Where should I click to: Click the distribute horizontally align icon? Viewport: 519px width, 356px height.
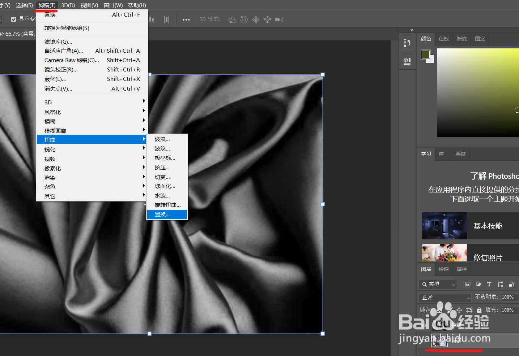[x=166, y=19]
